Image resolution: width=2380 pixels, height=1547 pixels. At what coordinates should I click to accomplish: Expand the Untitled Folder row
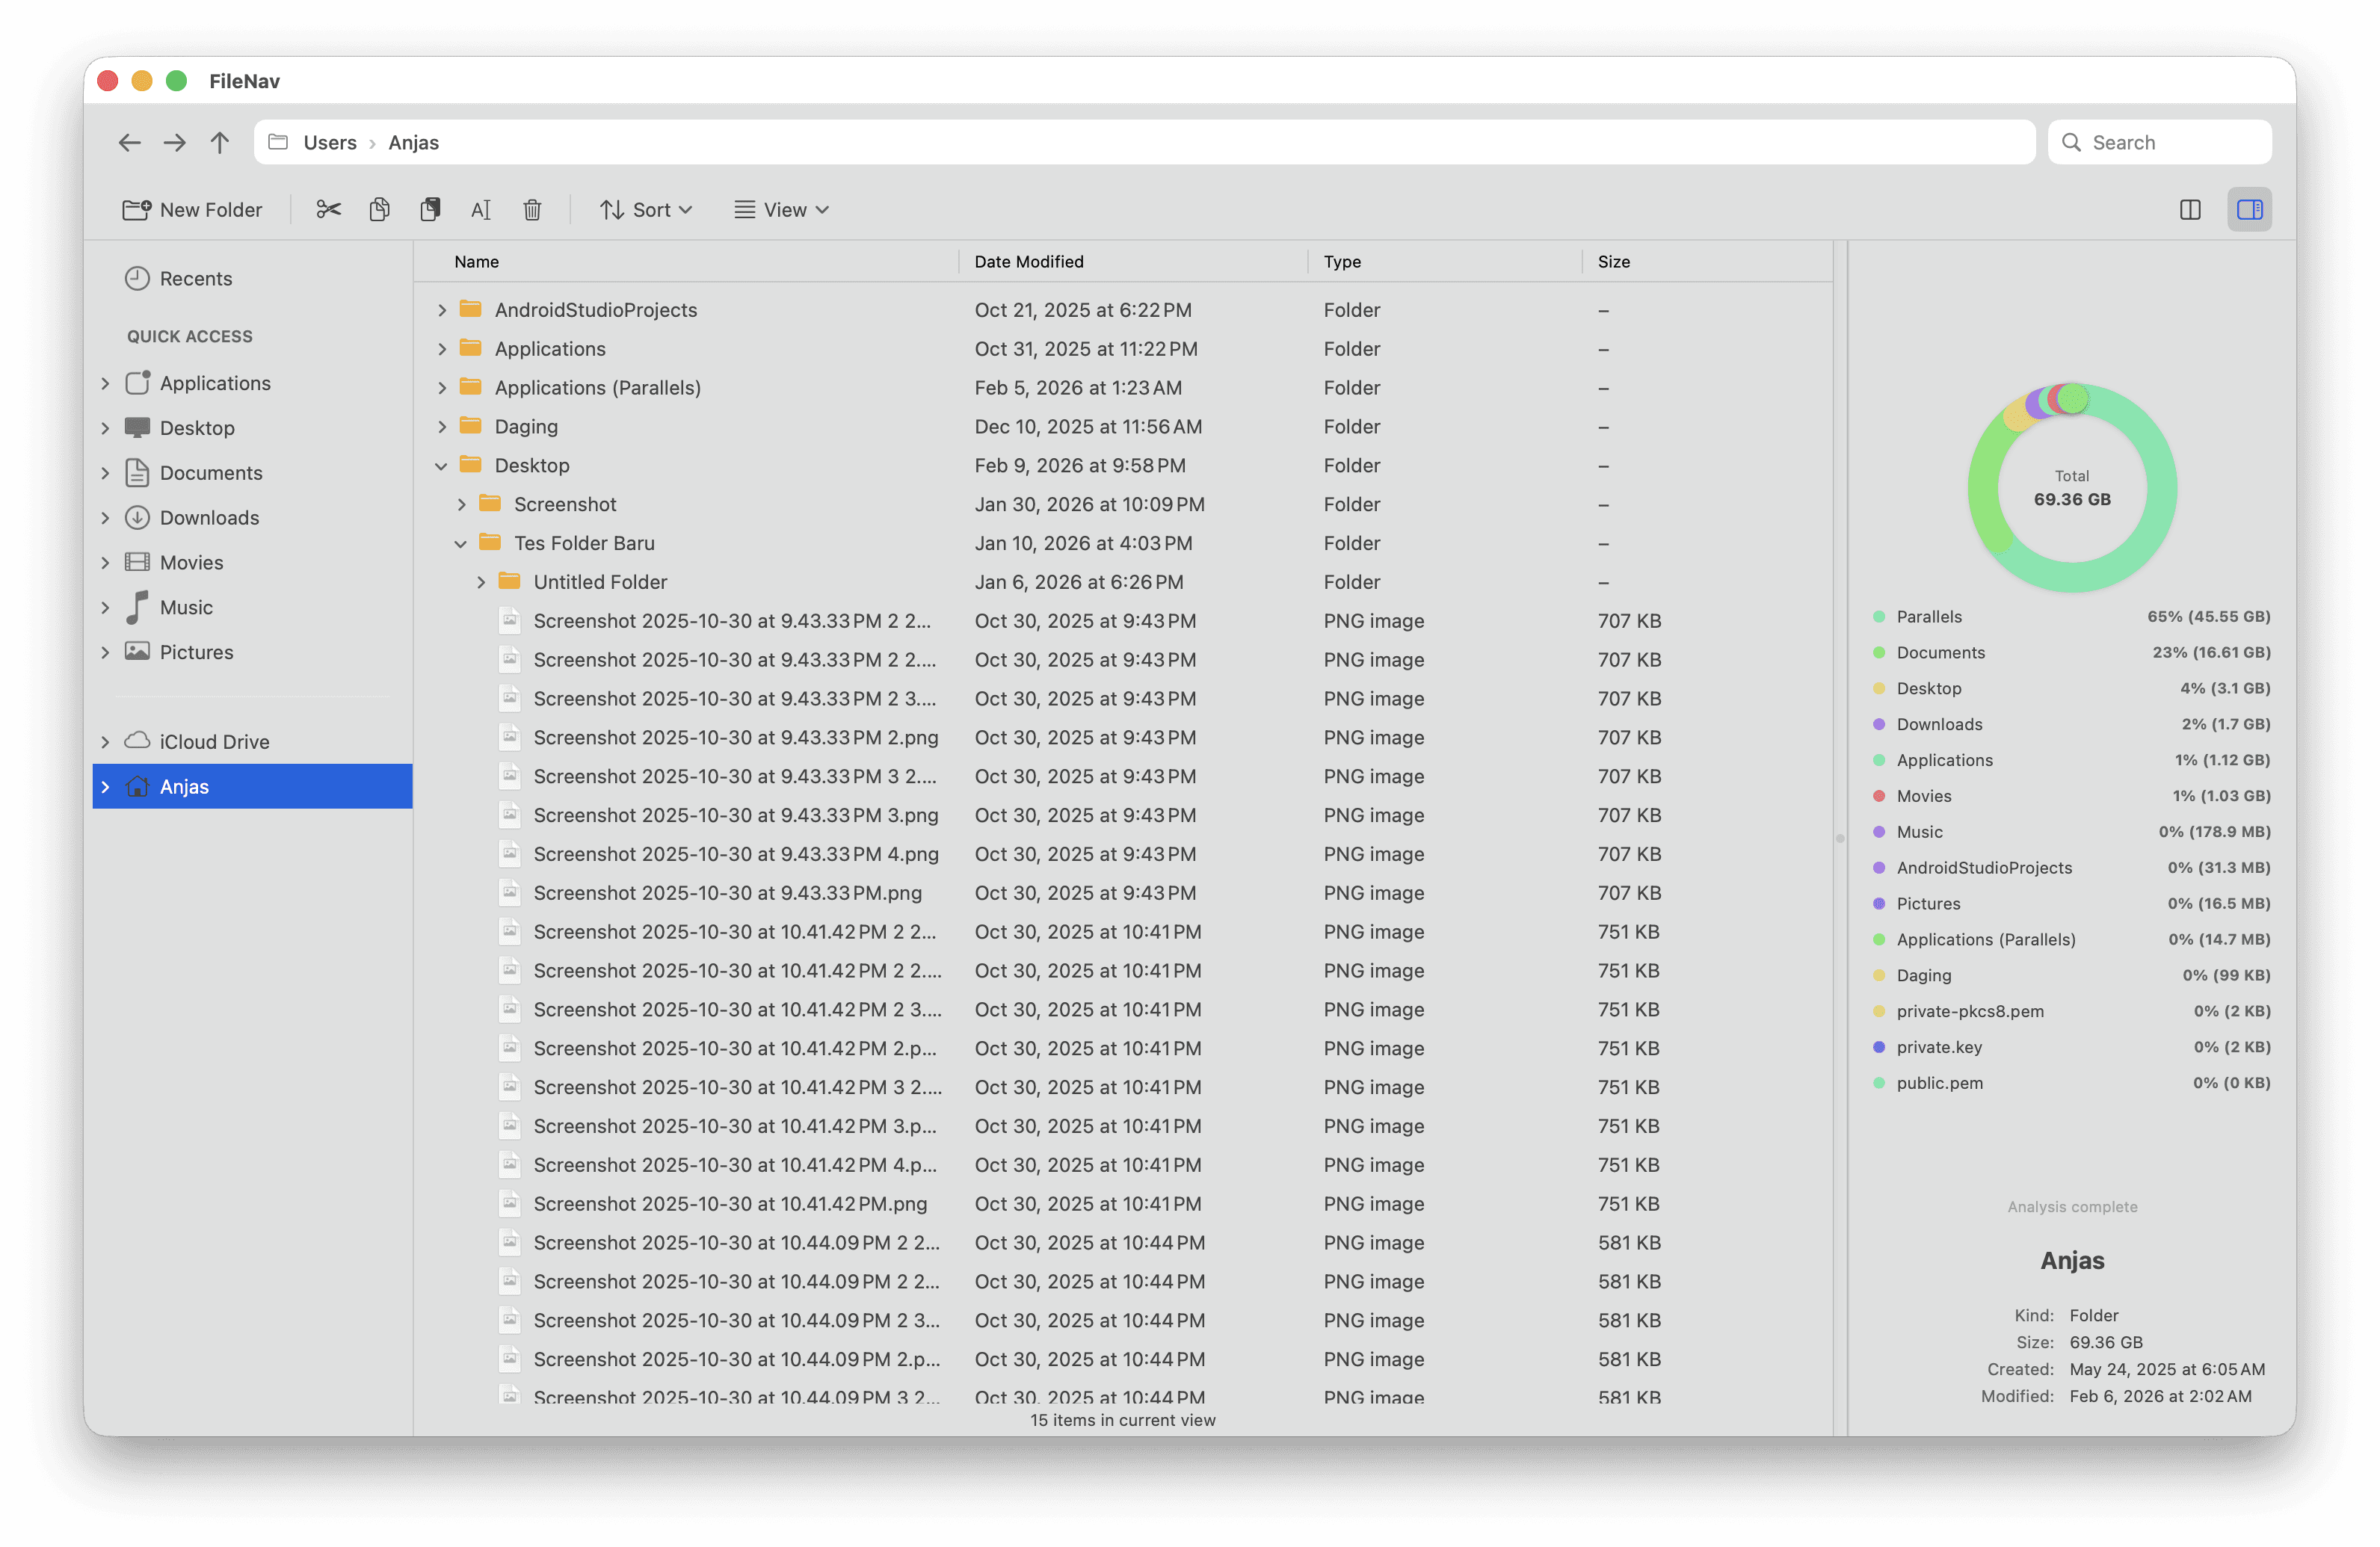coord(481,582)
